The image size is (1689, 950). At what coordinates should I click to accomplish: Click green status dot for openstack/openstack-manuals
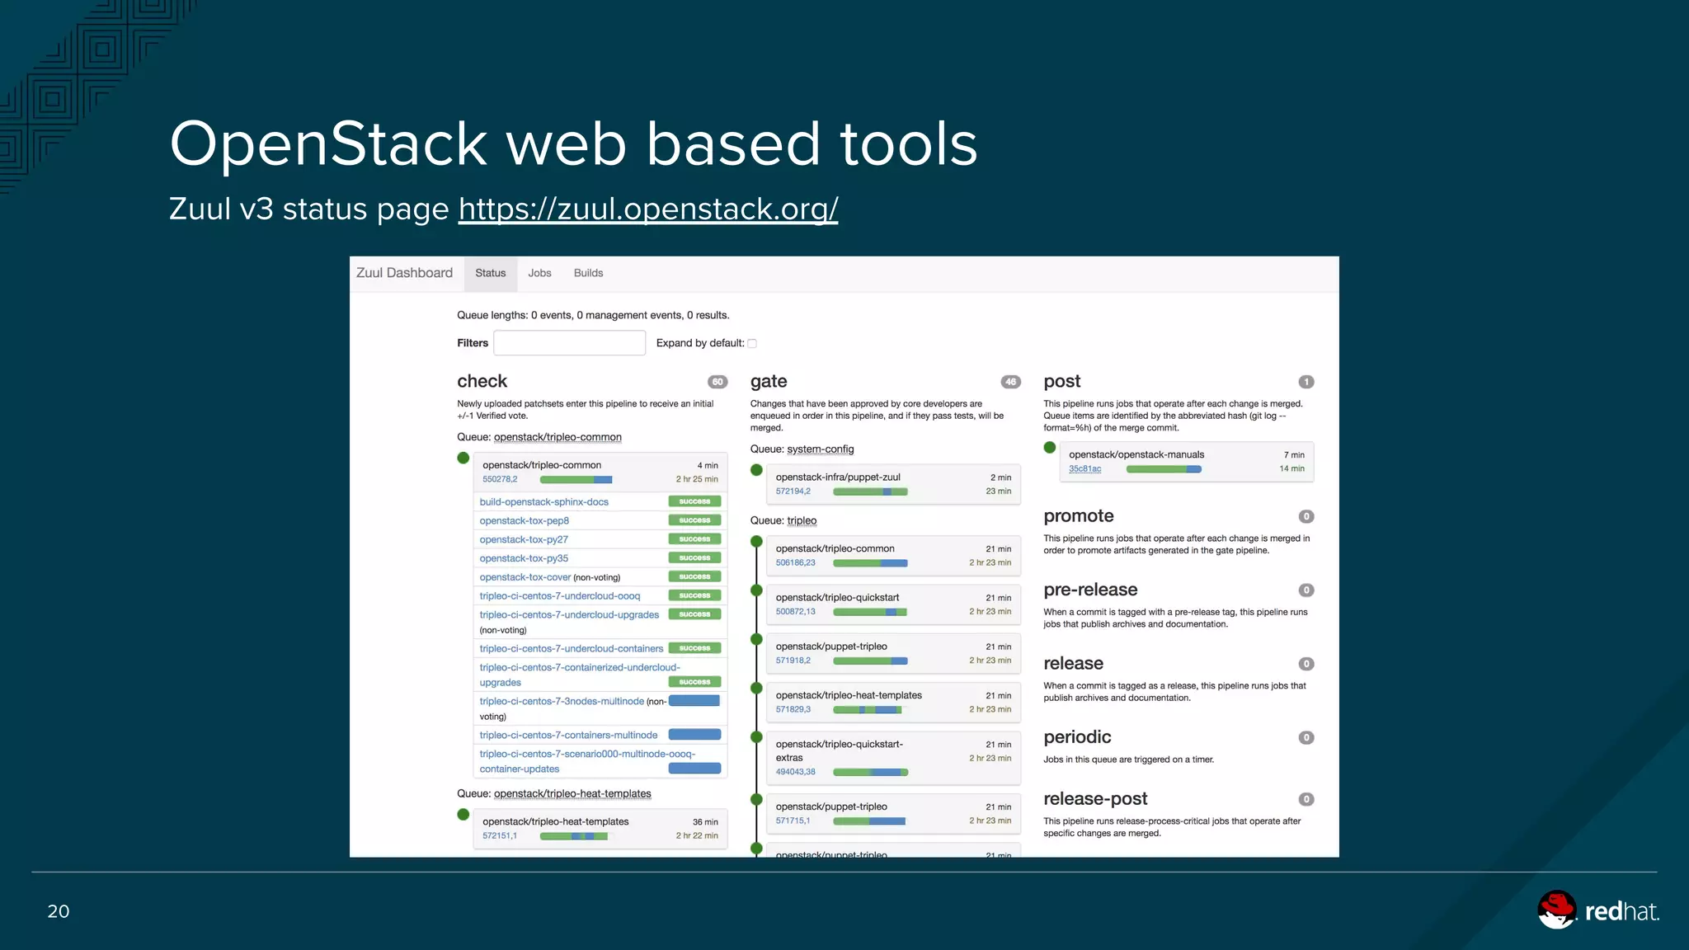[x=1050, y=448]
